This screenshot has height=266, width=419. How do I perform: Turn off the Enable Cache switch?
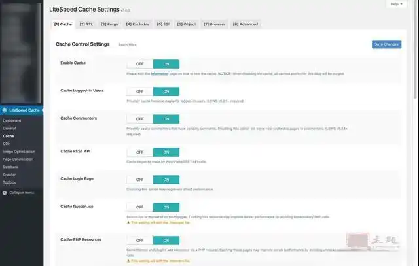139,64
